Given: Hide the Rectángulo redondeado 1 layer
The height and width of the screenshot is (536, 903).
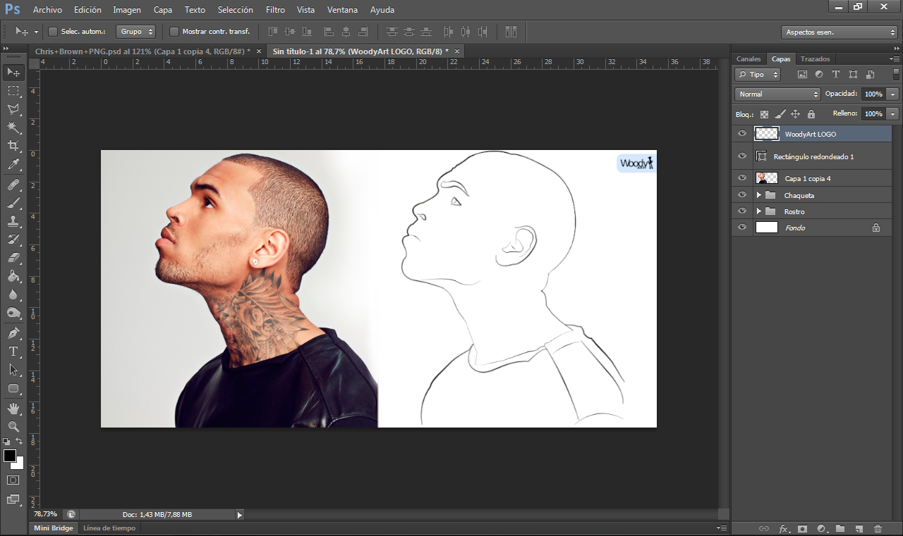Looking at the screenshot, I should point(741,156).
